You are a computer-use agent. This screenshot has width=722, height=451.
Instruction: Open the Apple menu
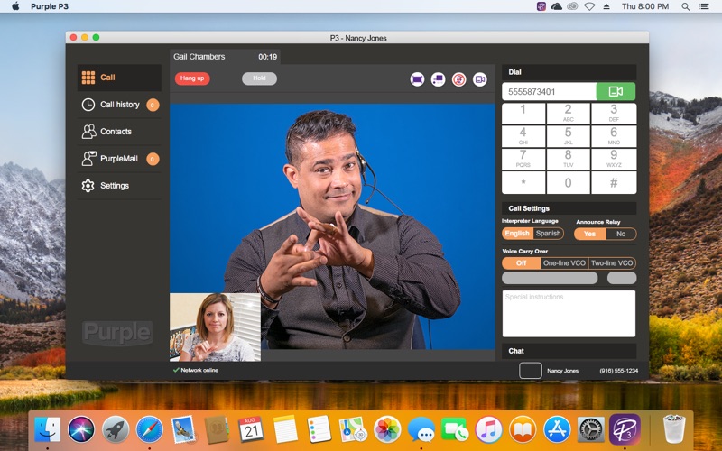(x=15, y=6)
